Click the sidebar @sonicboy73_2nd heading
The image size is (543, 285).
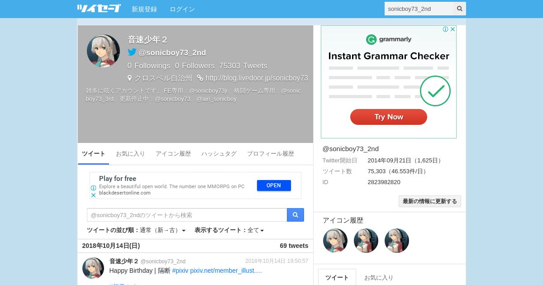[351, 149]
